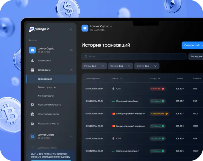Open Настройки кассы via its icon

[32, 114]
